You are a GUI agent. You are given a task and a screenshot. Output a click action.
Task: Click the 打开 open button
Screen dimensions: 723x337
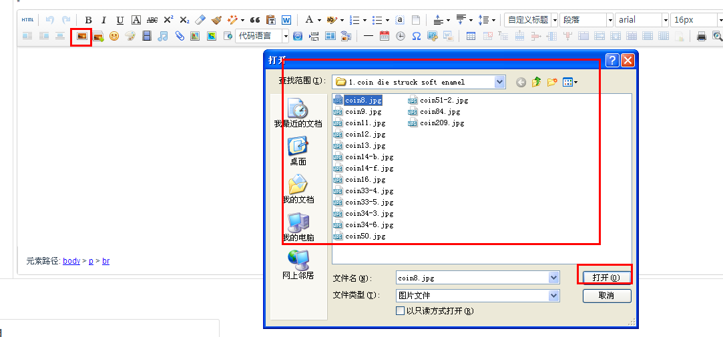pyautogui.click(x=606, y=278)
